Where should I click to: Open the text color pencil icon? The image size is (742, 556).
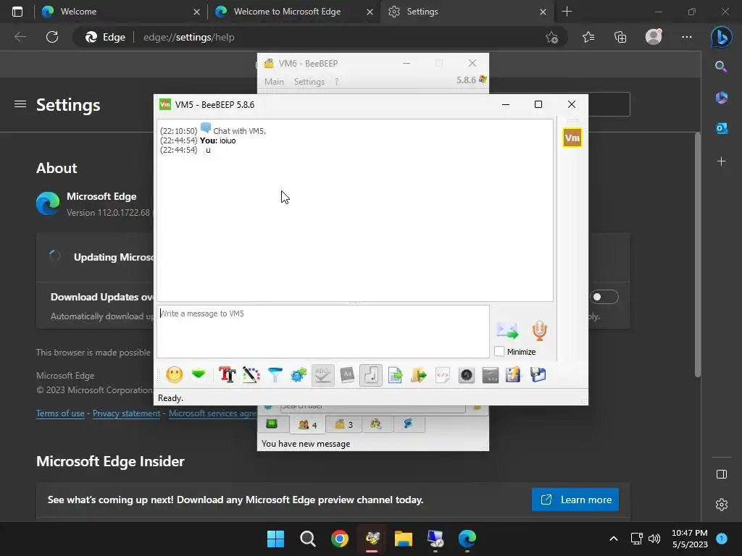tap(251, 375)
